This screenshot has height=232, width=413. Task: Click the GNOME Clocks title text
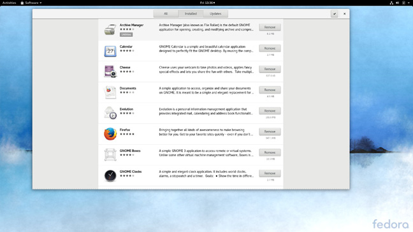click(x=131, y=172)
